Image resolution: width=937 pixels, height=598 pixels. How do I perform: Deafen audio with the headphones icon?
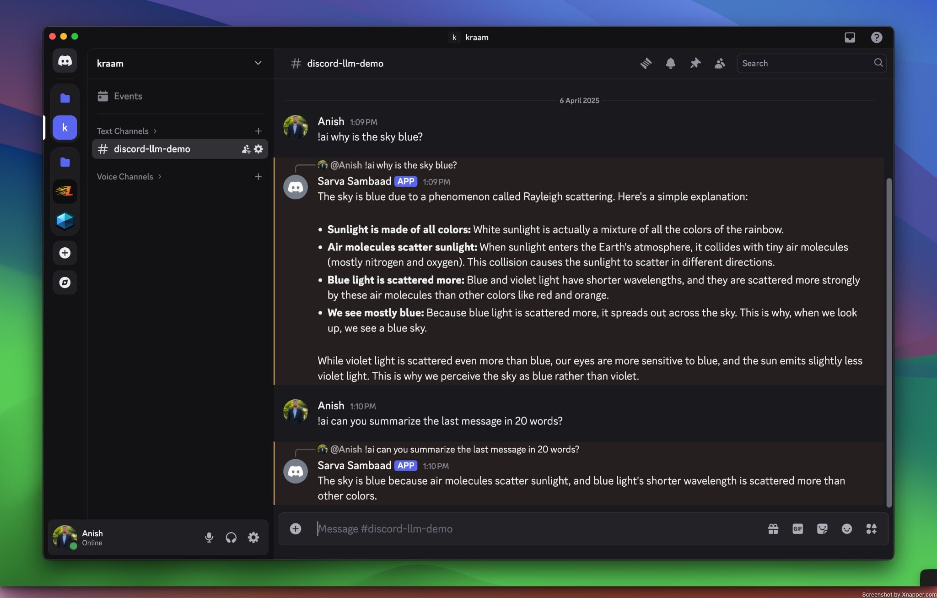(x=231, y=537)
